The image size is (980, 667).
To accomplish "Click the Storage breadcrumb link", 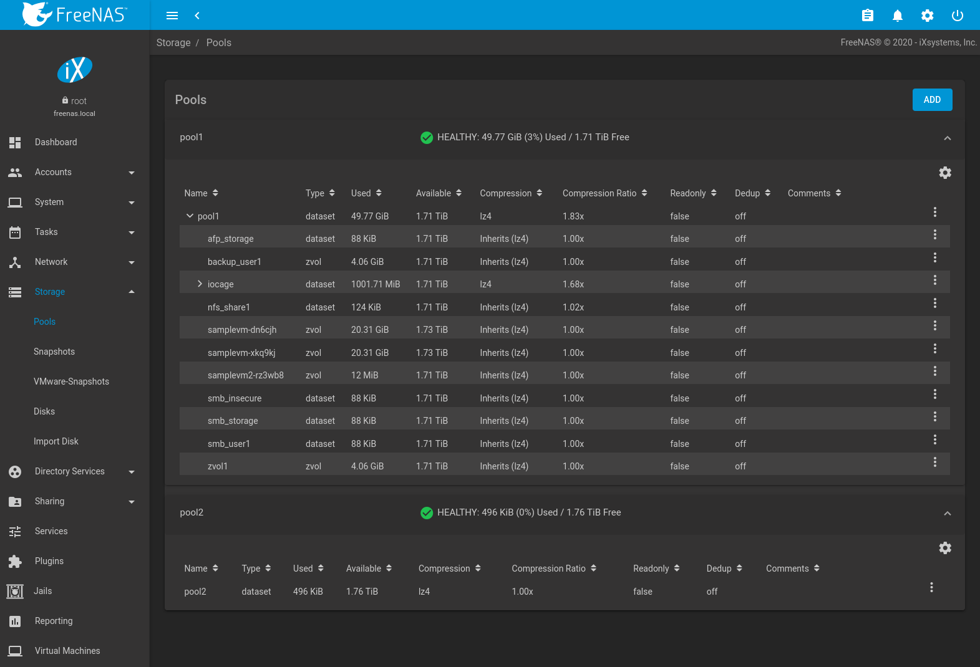I will [x=173, y=42].
